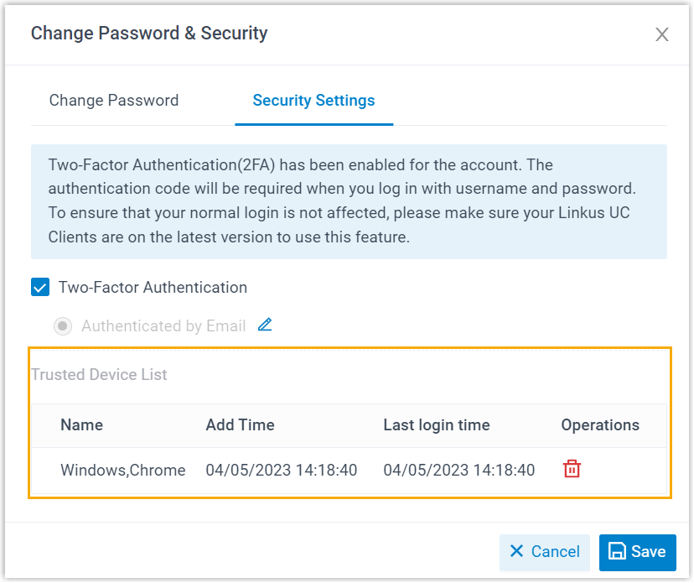Click the Trusted Device List label
The height and width of the screenshot is (583, 694).
(x=99, y=374)
